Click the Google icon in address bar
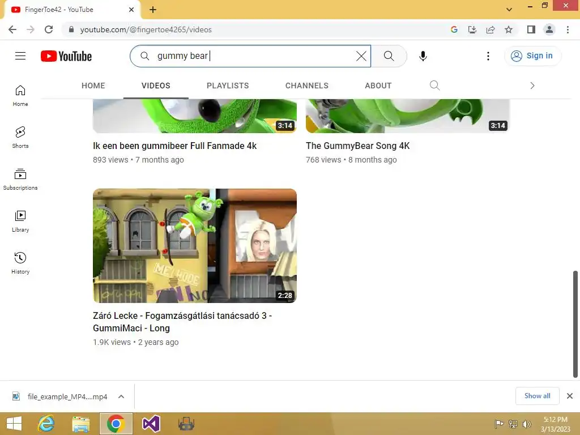The image size is (580, 435). pyautogui.click(x=454, y=29)
